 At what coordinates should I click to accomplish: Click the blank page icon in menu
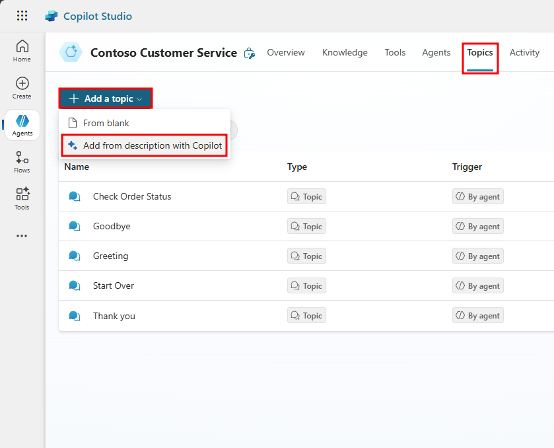pyautogui.click(x=72, y=123)
